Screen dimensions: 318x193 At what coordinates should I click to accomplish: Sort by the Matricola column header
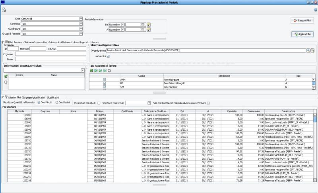(19, 111)
